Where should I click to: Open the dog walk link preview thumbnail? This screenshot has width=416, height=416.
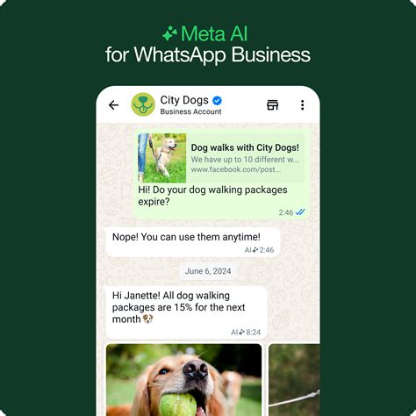point(161,158)
